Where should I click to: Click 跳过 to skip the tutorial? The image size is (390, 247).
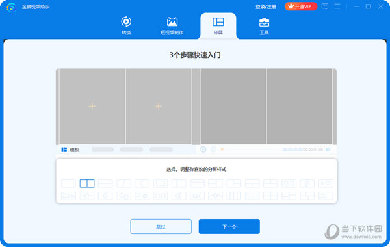coord(161,226)
